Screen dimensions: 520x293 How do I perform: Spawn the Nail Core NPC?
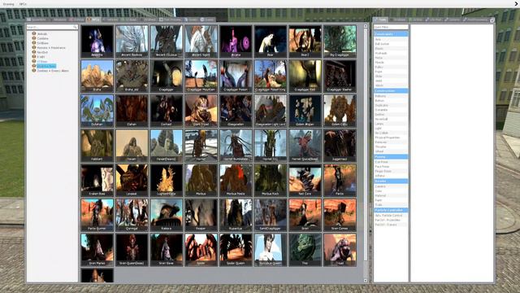click(x=305, y=180)
